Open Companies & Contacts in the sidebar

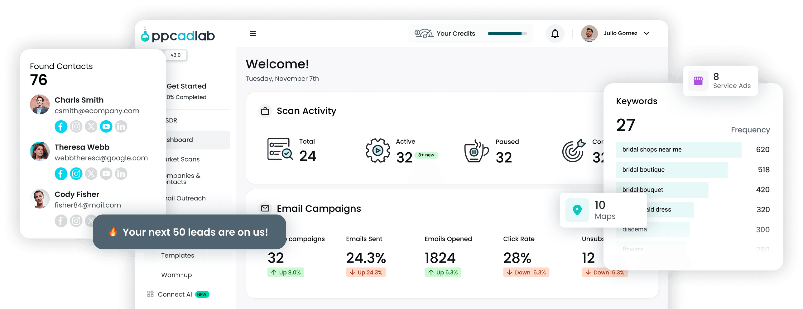(x=183, y=179)
